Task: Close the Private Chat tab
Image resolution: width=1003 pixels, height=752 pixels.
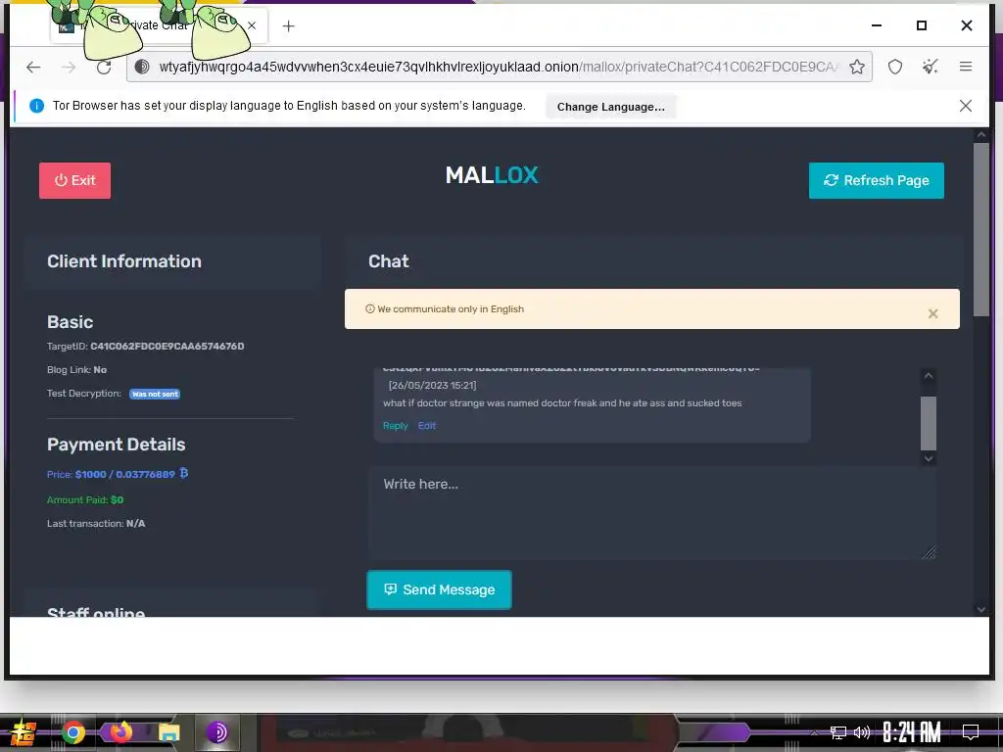Action: 252,25
